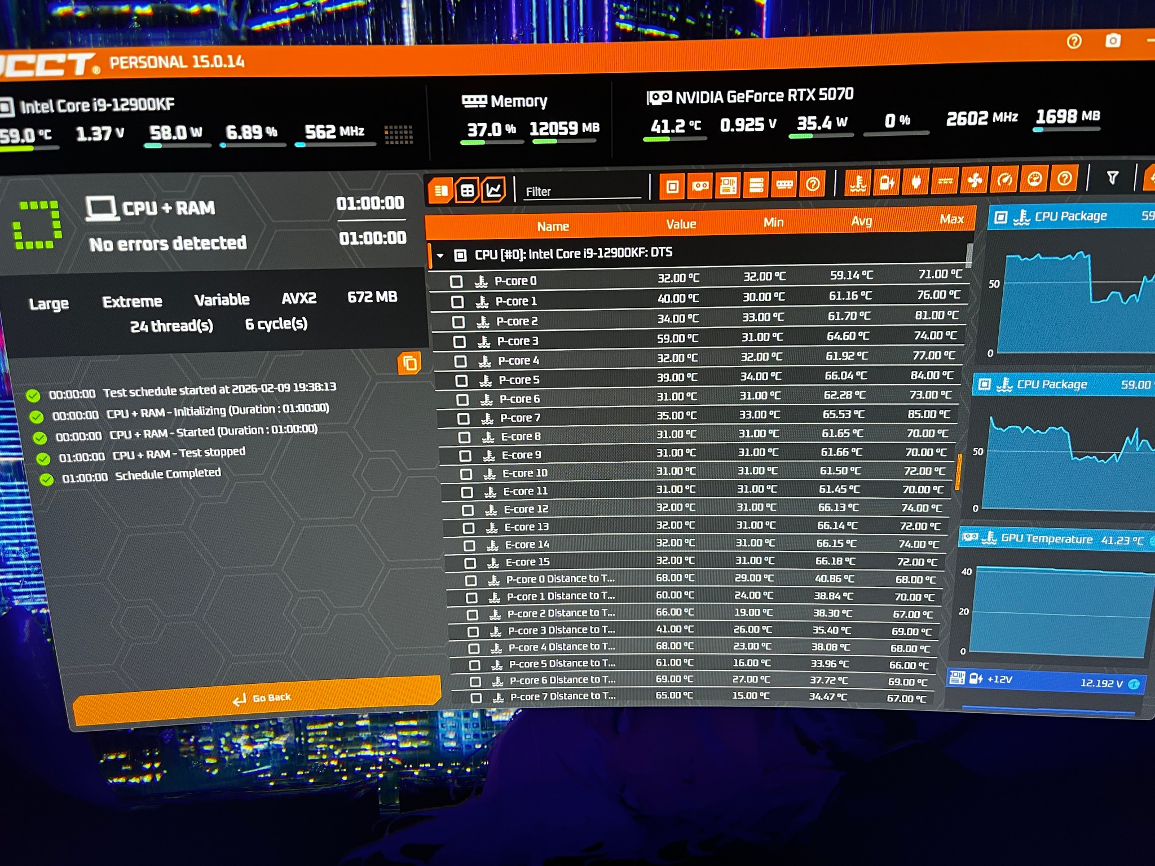The height and width of the screenshot is (866, 1155).
Task: Check the P-core 0 checkbox
Action: 456,281
